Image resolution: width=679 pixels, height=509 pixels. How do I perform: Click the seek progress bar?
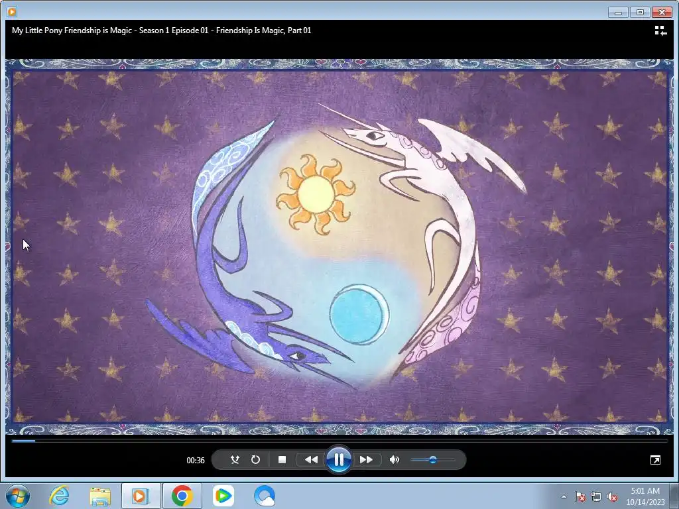339,441
